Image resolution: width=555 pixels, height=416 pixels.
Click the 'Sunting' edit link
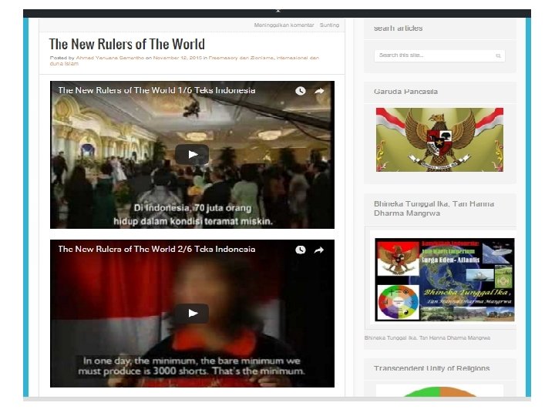(x=330, y=25)
